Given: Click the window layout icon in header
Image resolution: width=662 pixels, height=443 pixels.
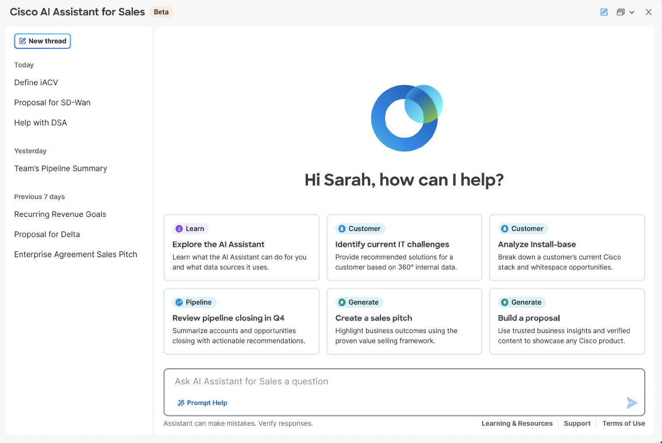Looking at the screenshot, I should 620,12.
